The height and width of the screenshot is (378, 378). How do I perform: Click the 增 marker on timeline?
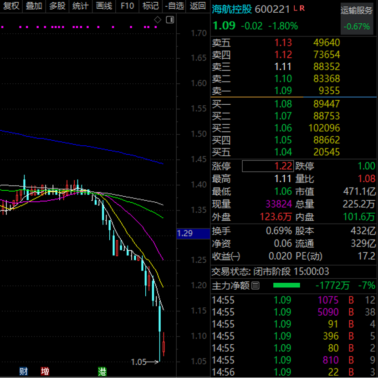(x=45, y=371)
